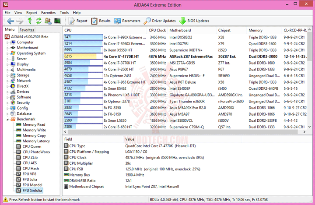Select the FPU Julia benchmark
The height and width of the screenshot is (205, 315).
pos(27,180)
